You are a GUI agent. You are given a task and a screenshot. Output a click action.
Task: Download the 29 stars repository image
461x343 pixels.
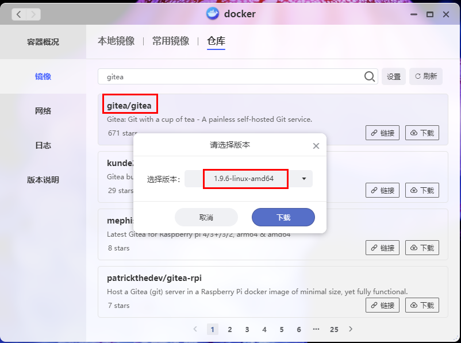pyautogui.click(x=422, y=190)
